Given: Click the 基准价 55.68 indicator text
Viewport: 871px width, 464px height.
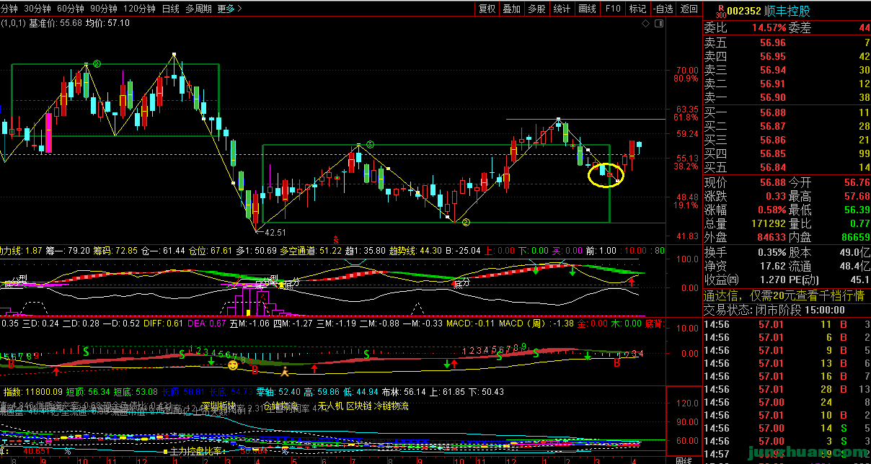Looking at the screenshot, I should click(55, 24).
